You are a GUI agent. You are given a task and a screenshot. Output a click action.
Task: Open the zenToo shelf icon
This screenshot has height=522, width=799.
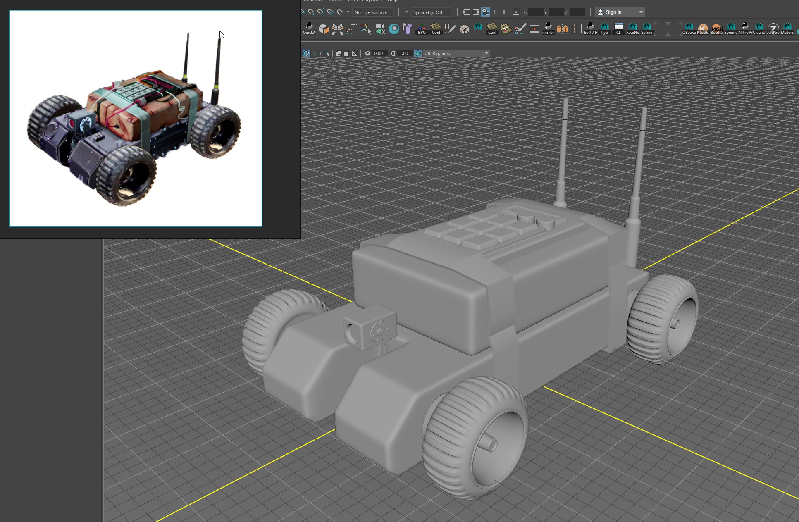tap(773, 29)
